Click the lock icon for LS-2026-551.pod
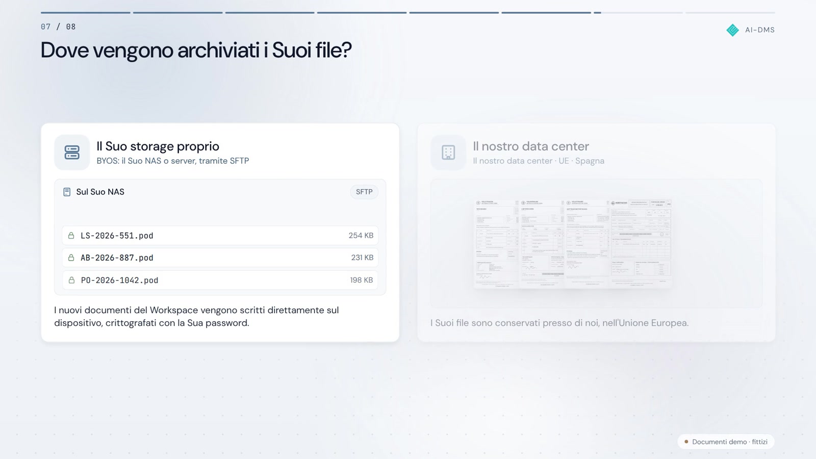Image resolution: width=816 pixels, height=459 pixels. (x=71, y=236)
